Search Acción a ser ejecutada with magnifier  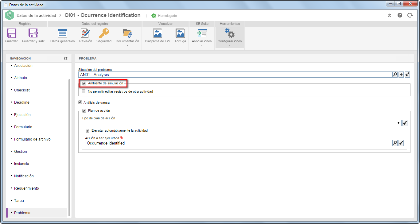[x=395, y=143]
